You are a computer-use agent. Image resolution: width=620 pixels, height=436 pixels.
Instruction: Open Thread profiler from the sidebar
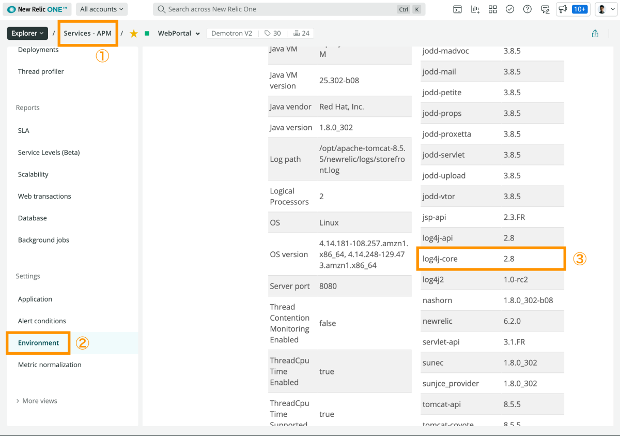pyautogui.click(x=41, y=71)
